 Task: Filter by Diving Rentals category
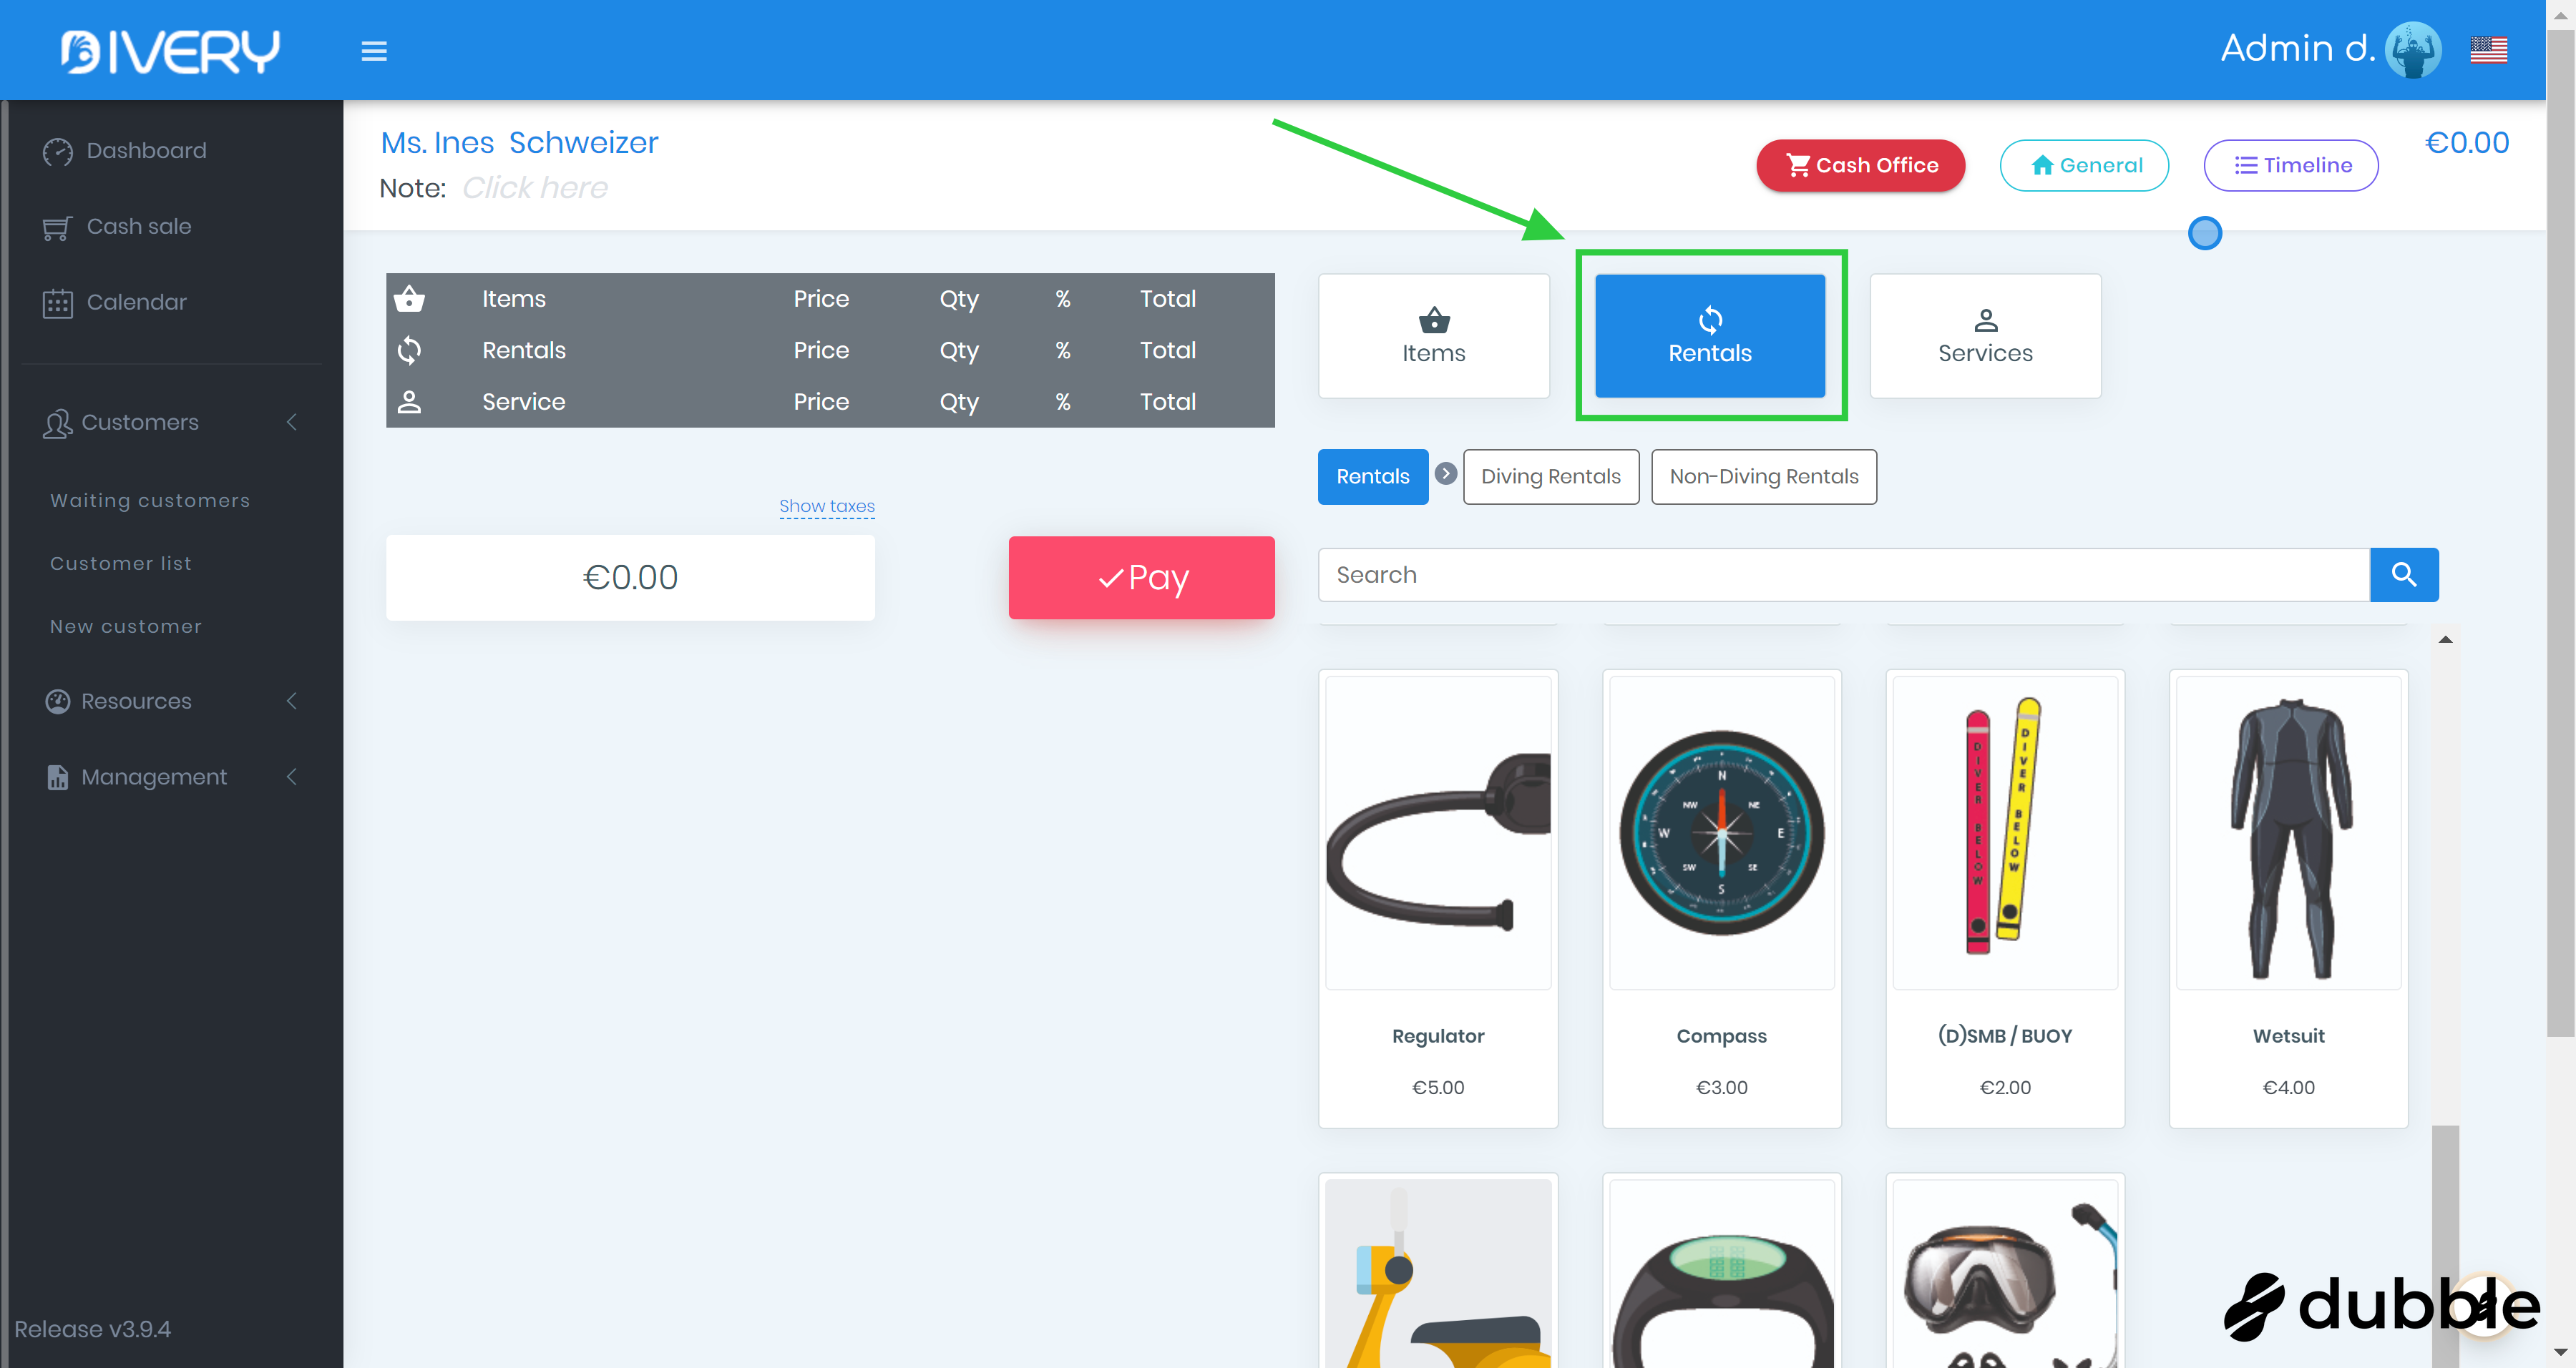click(x=1550, y=477)
